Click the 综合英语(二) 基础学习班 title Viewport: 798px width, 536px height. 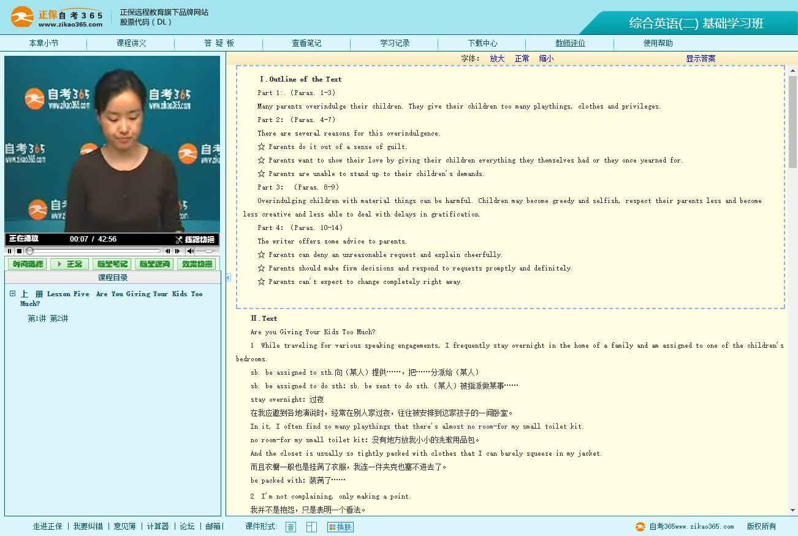coord(696,23)
